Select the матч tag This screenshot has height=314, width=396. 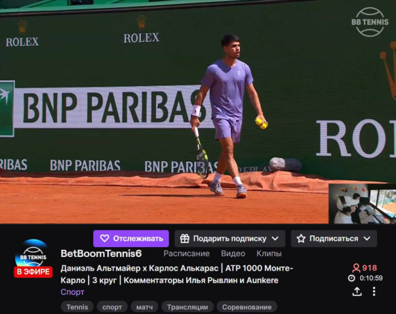point(144,307)
